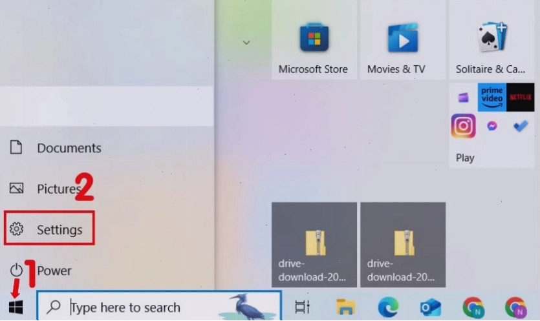540x321 pixels.
Task: Open the first drive-download zip tile
Action: 314,245
